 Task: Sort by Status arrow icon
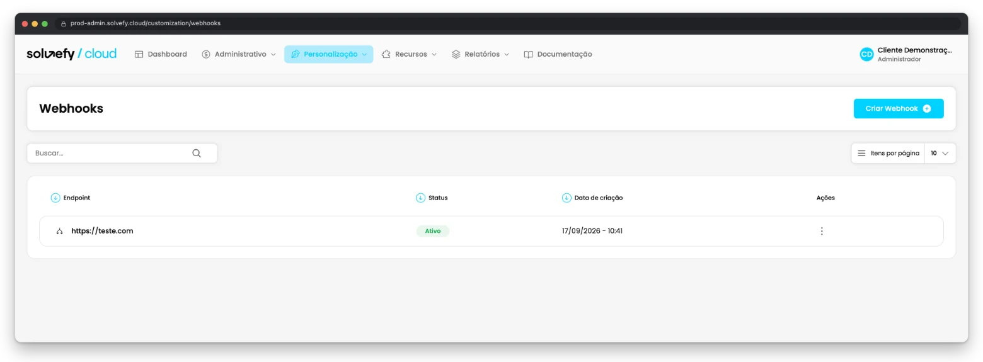click(420, 198)
